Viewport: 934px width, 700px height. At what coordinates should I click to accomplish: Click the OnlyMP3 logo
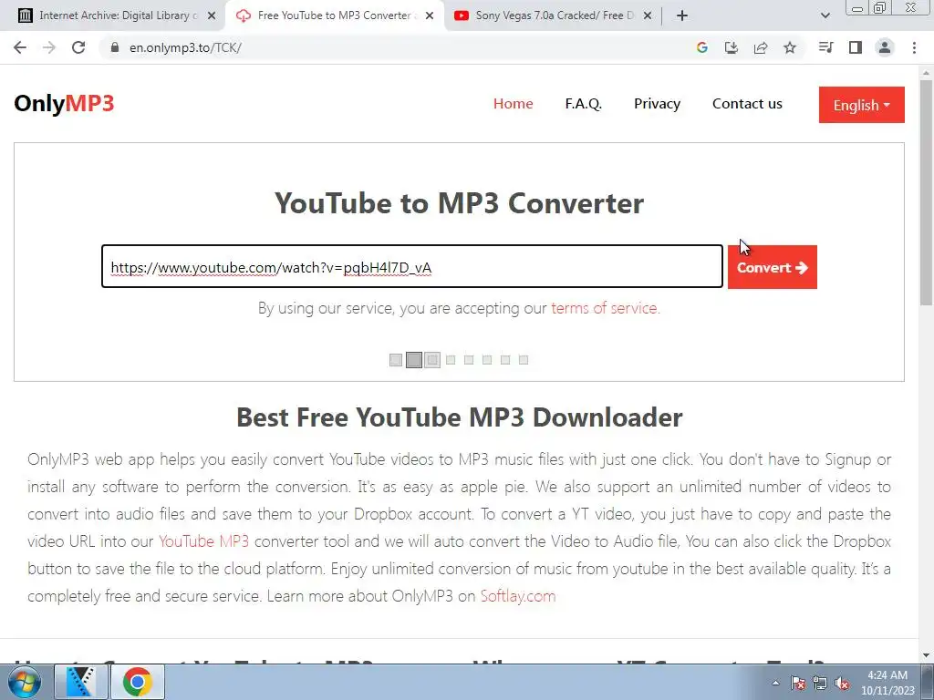pos(64,104)
